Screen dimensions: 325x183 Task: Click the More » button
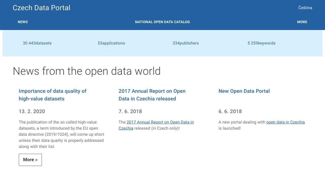point(30,160)
